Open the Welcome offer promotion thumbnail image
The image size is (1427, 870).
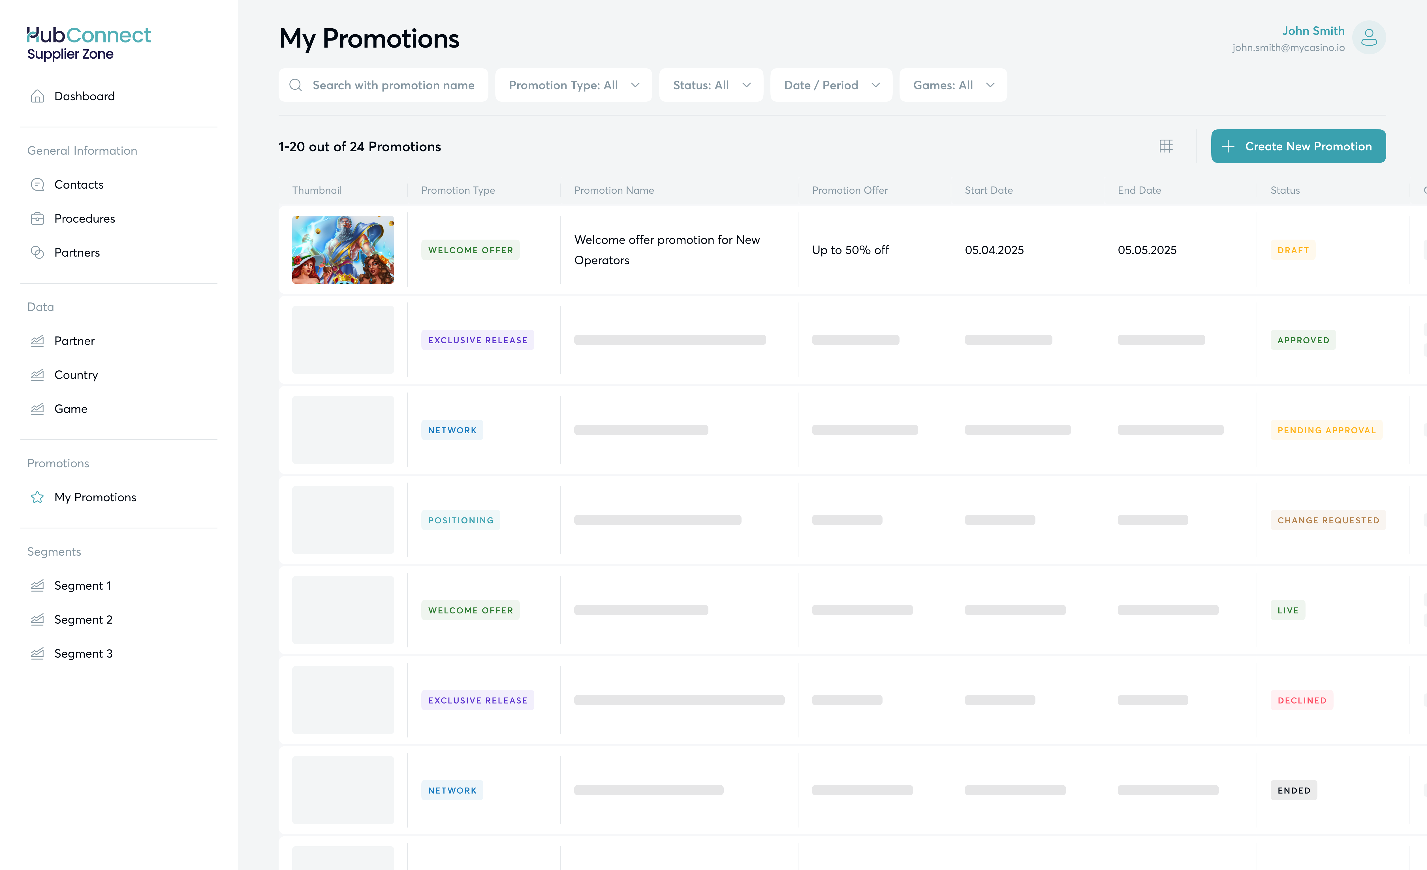point(343,250)
